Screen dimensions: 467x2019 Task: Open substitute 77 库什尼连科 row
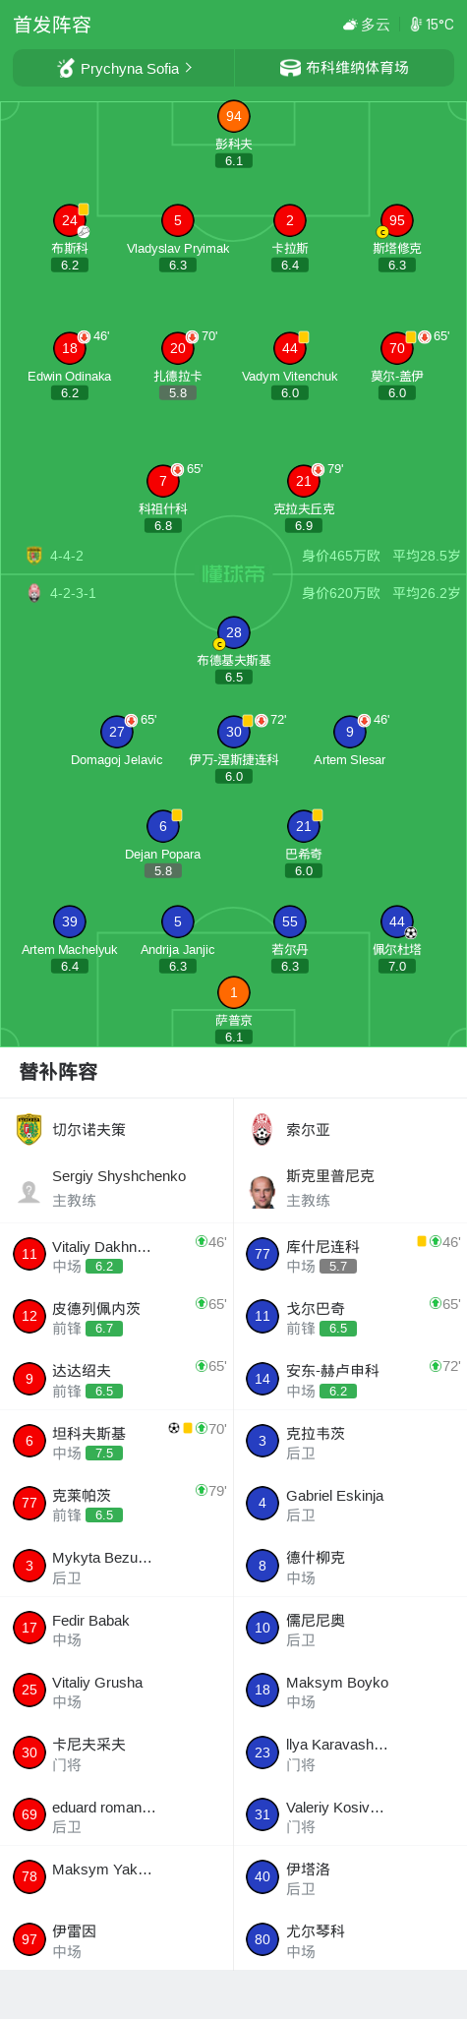(x=350, y=1255)
